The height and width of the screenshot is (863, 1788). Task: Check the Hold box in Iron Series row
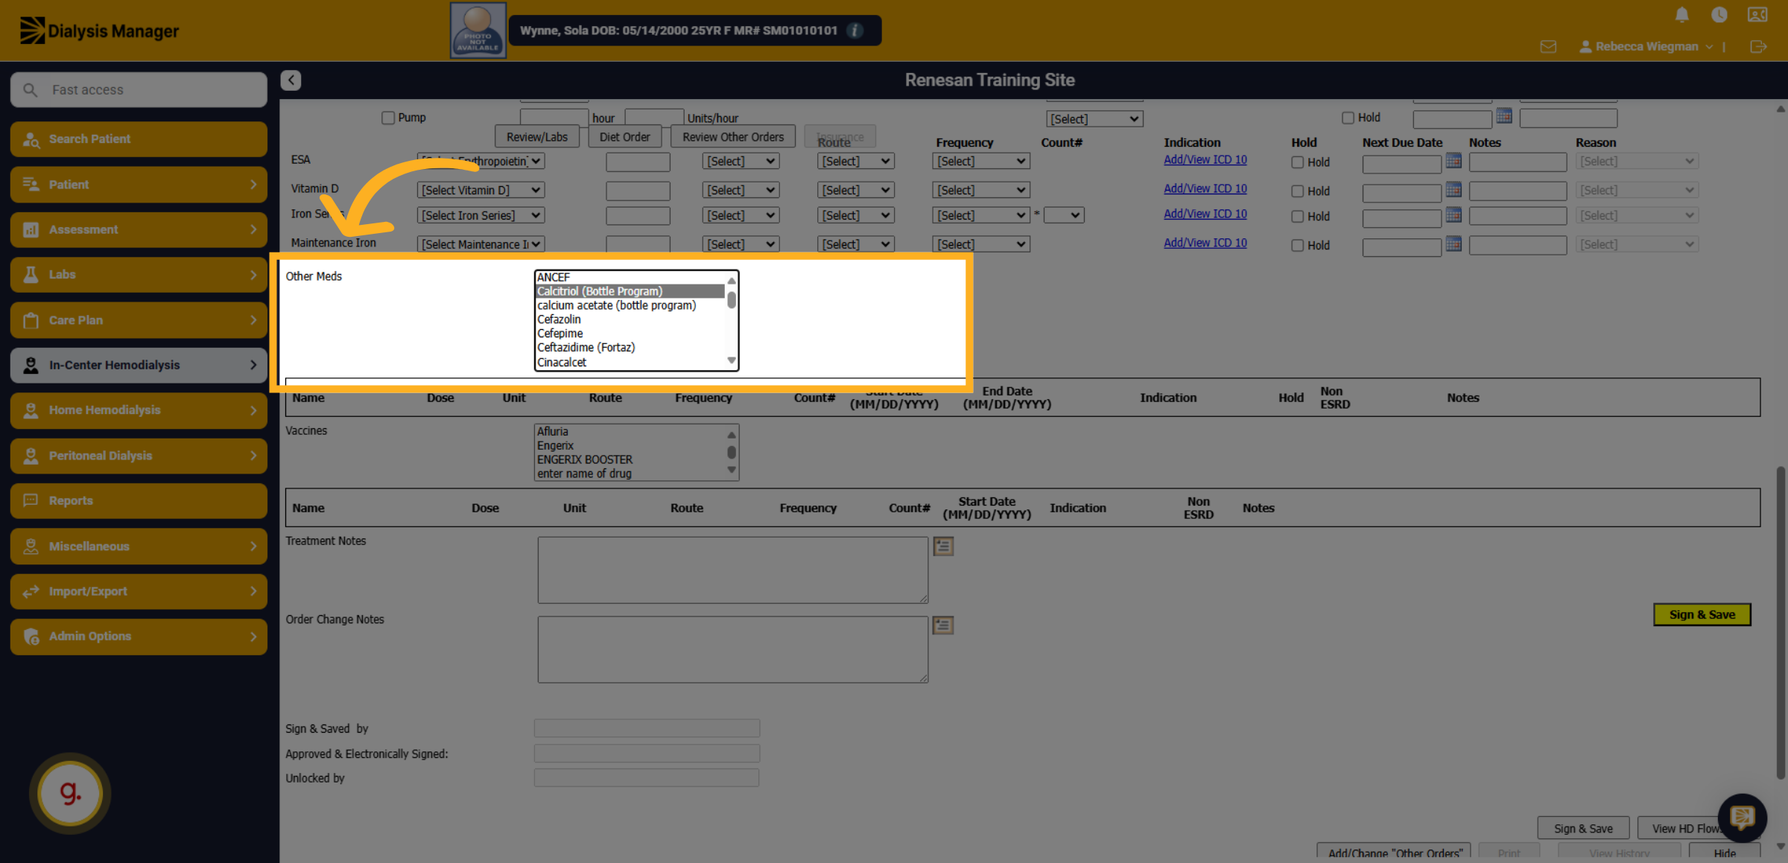1297,217
